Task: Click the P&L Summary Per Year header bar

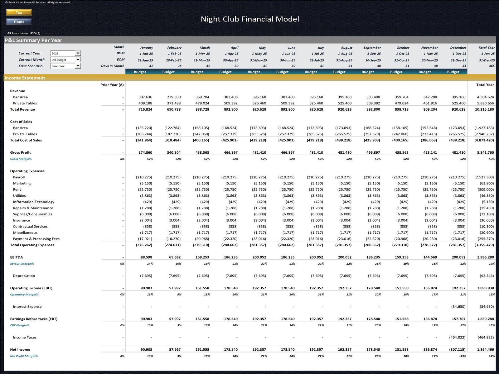Action: tap(33, 40)
